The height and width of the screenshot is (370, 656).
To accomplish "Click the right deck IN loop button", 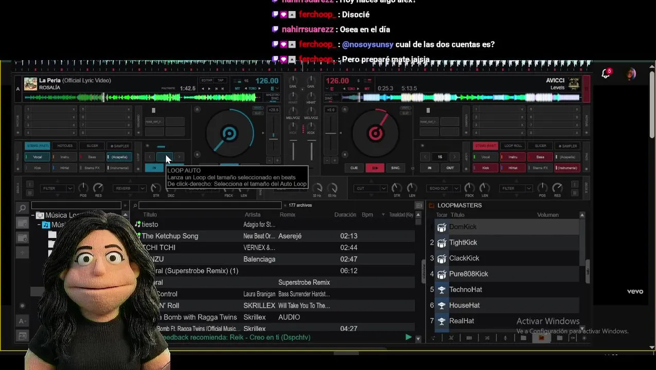I will pyautogui.click(x=429, y=168).
